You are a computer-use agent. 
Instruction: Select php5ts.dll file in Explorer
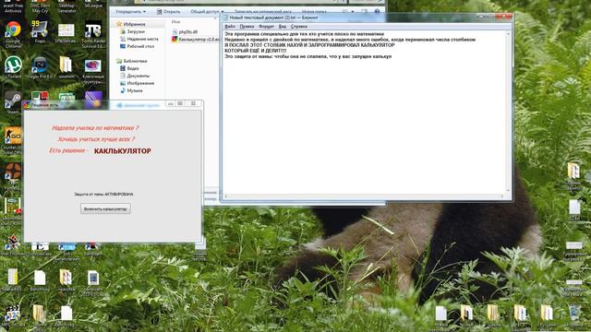tap(185, 32)
